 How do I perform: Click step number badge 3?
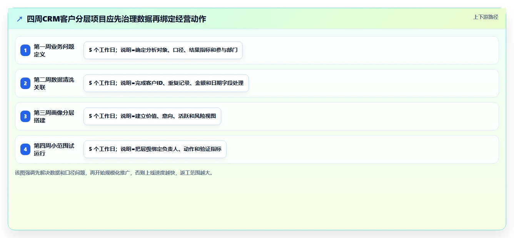(25, 116)
